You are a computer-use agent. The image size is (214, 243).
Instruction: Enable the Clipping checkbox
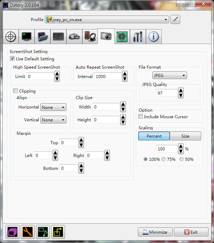pos(15,91)
